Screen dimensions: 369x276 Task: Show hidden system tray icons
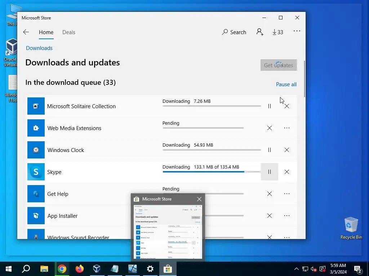(x=296, y=269)
